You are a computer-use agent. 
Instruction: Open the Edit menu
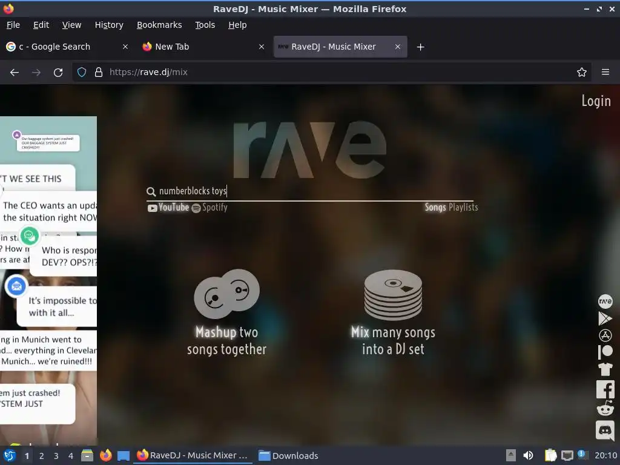(x=41, y=25)
